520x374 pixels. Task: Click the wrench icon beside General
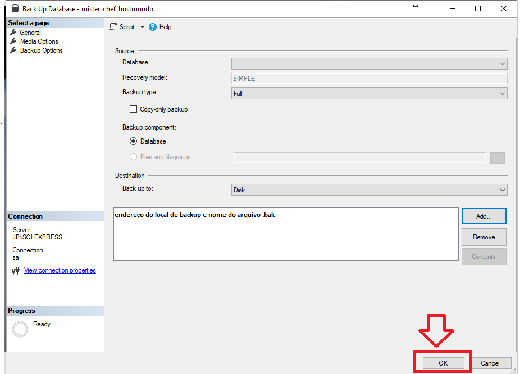[x=13, y=33]
